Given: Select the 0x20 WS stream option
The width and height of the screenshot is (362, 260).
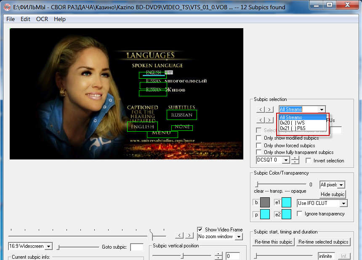Looking at the screenshot, I should coord(303,123).
